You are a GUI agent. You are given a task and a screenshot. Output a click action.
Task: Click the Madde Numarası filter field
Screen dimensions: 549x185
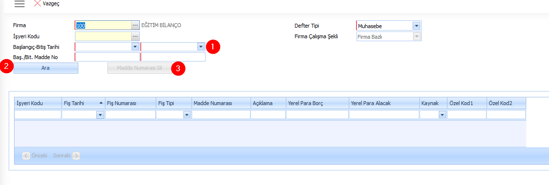point(221,115)
